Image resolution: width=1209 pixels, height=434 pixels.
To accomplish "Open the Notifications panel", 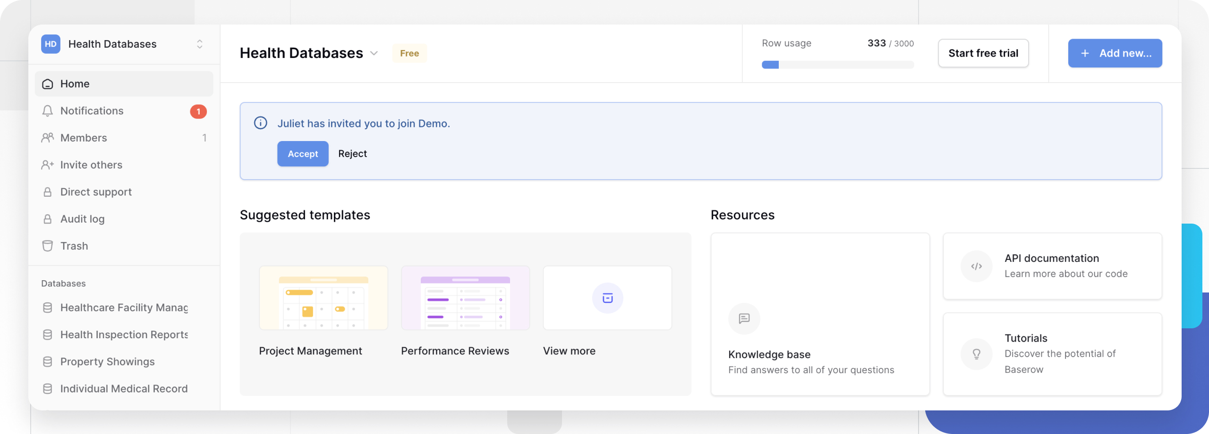I will pos(93,110).
